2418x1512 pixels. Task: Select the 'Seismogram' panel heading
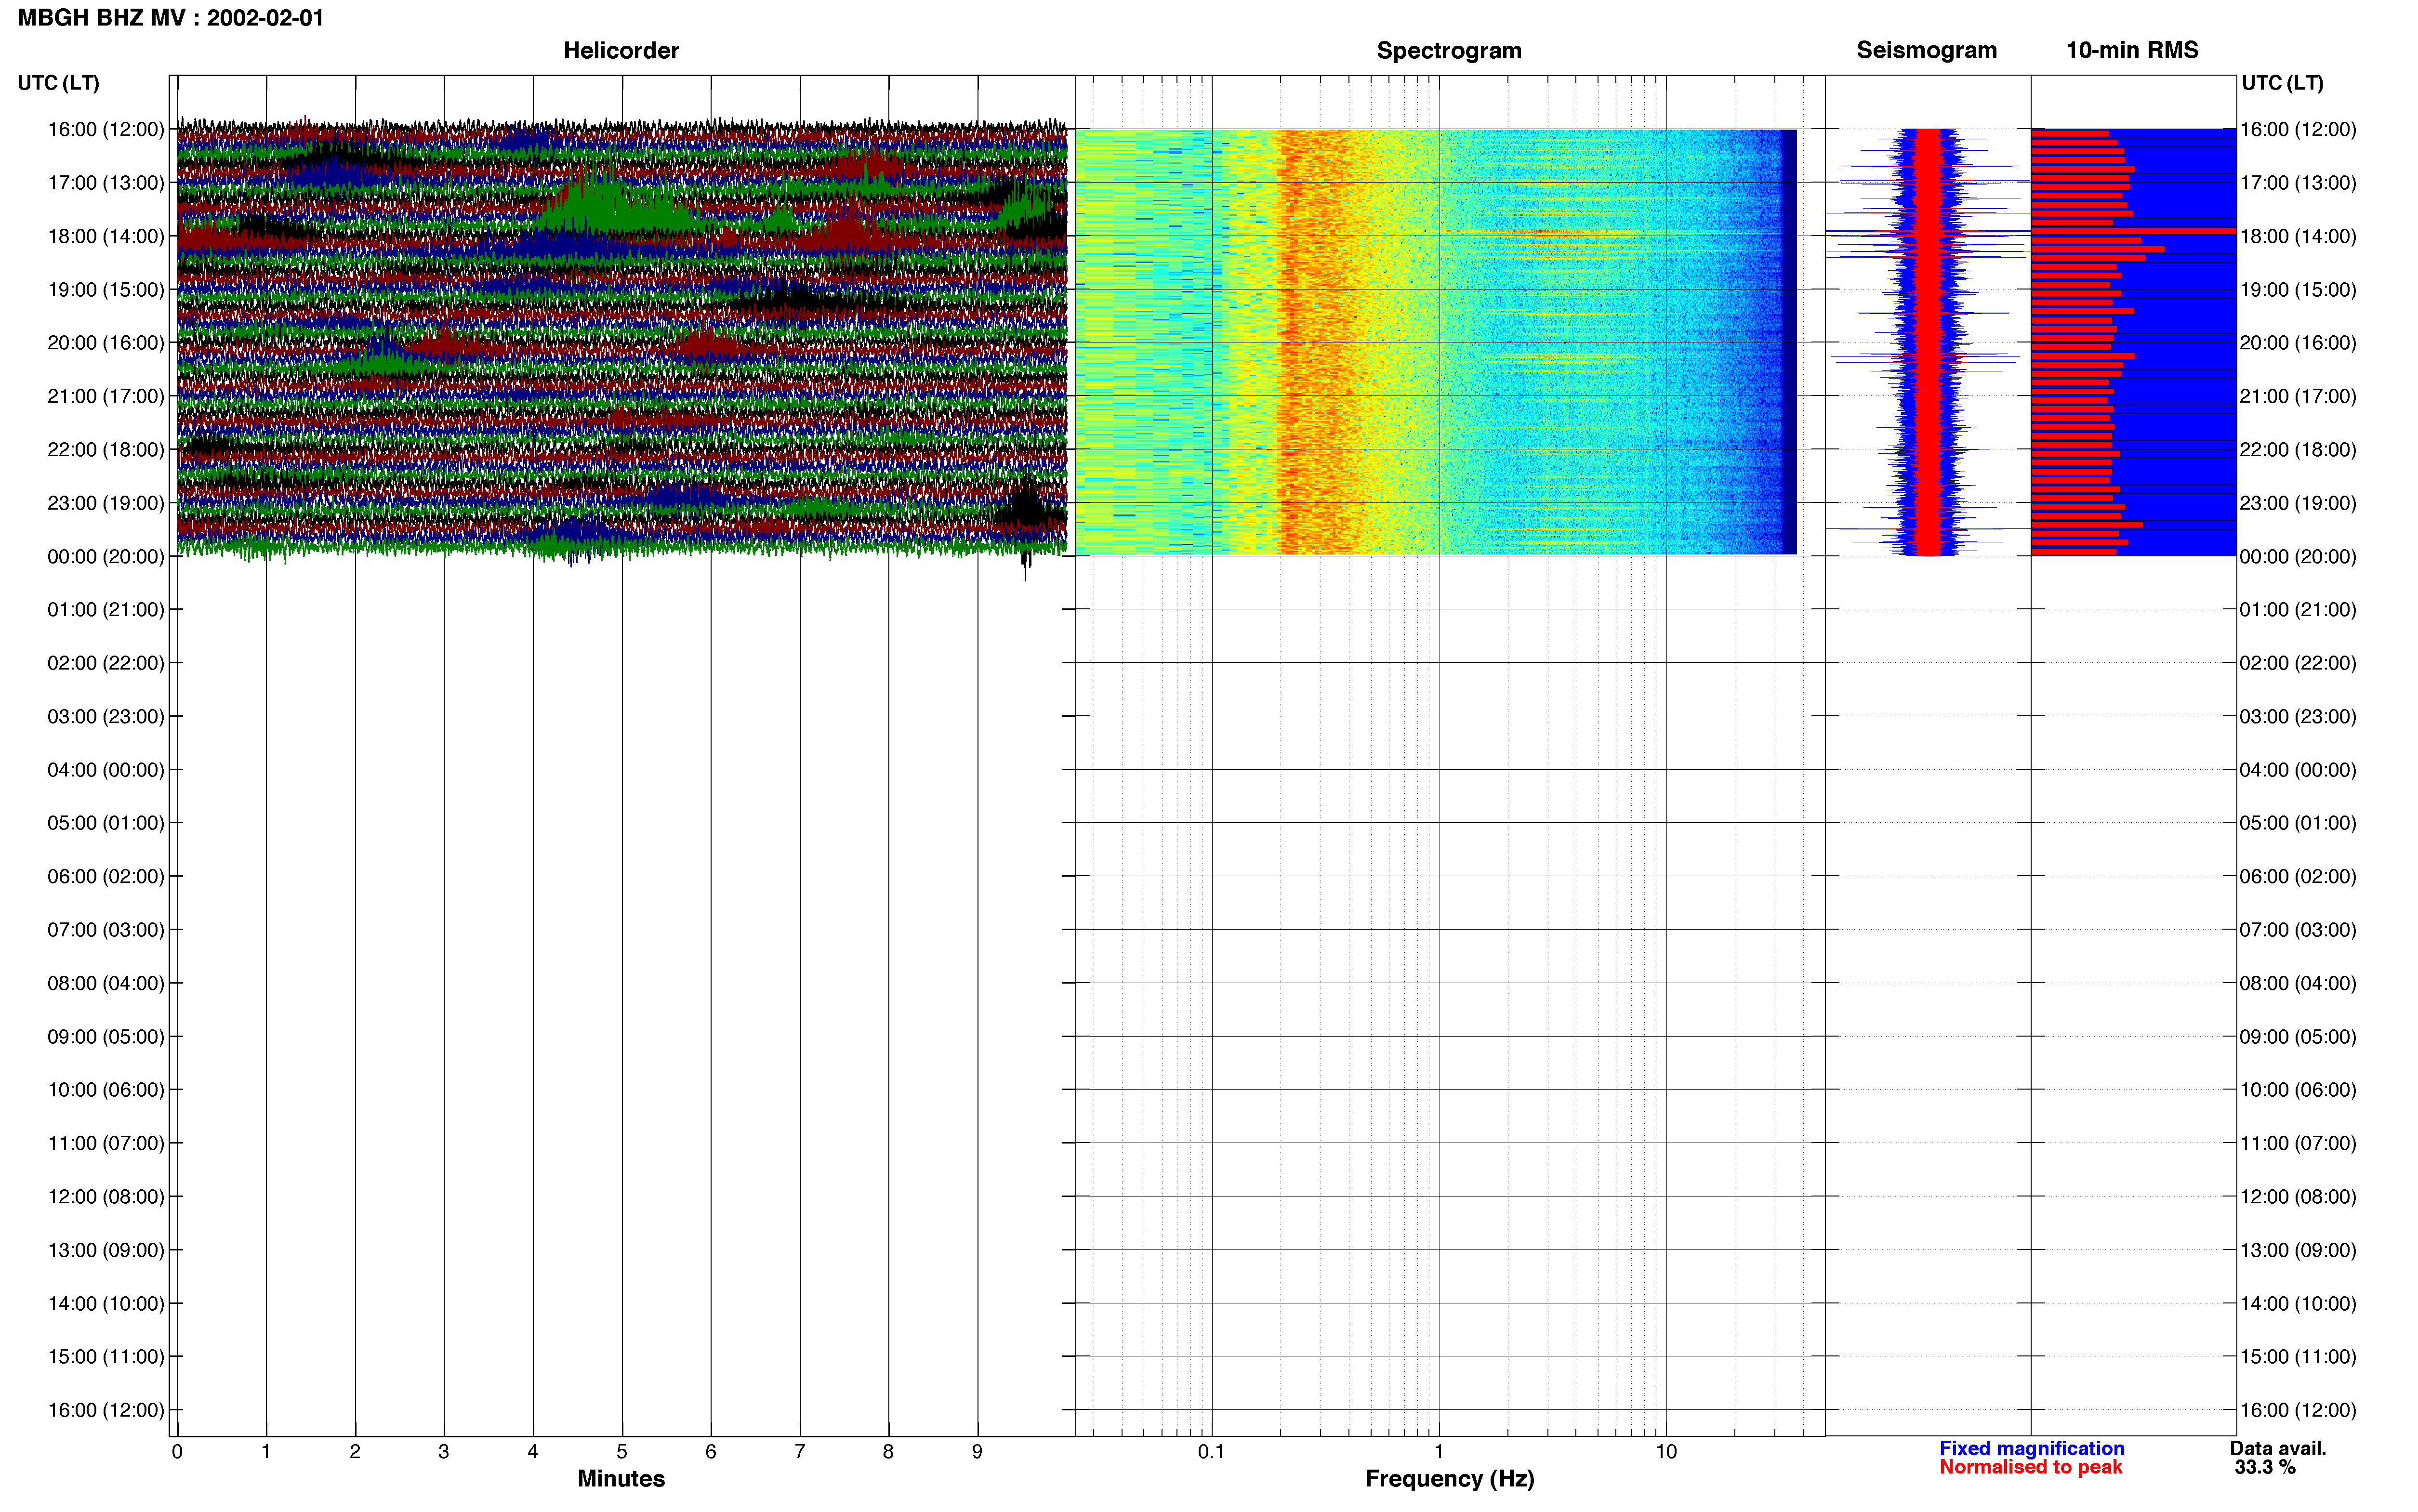(x=1926, y=50)
